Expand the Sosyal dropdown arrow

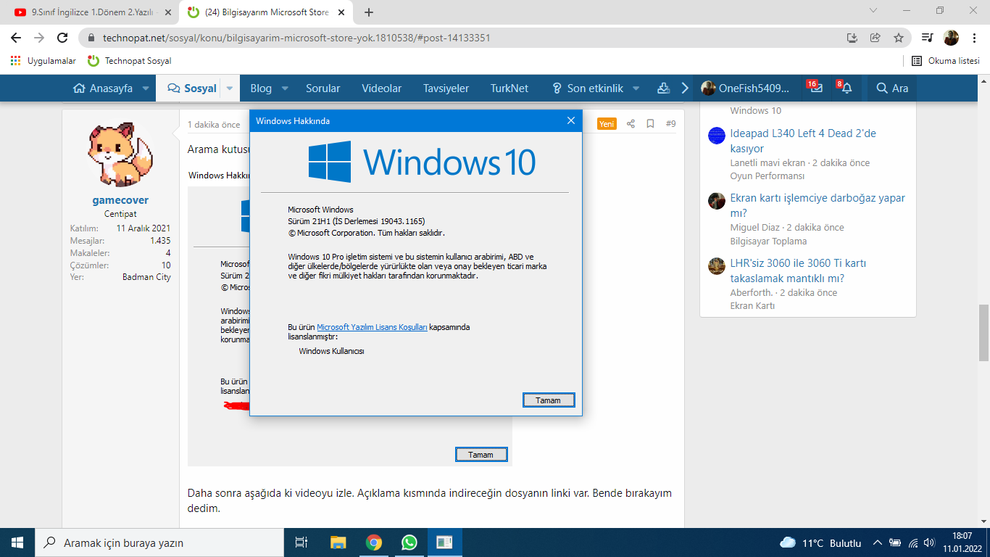(x=230, y=88)
